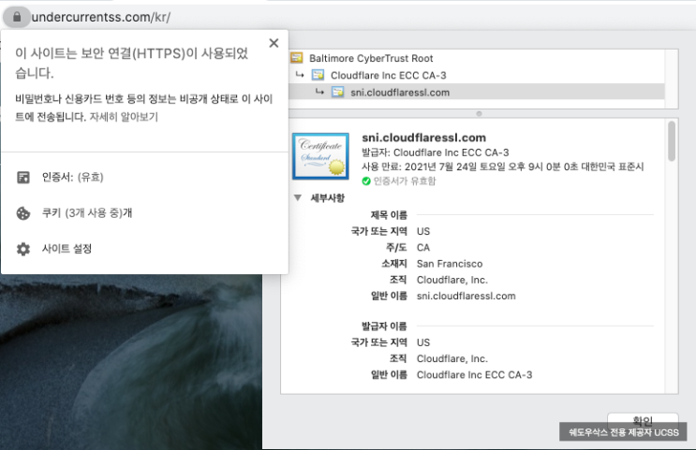This screenshot has height=450, width=696.
Task: Open 사이트 설정 site settings
Action: click(x=67, y=249)
